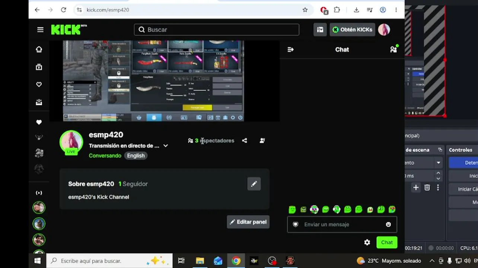Image resolution: width=478 pixels, height=268 pixels.
Task: Click the Enviar un mensaje chat input
Action: [342, 224]
